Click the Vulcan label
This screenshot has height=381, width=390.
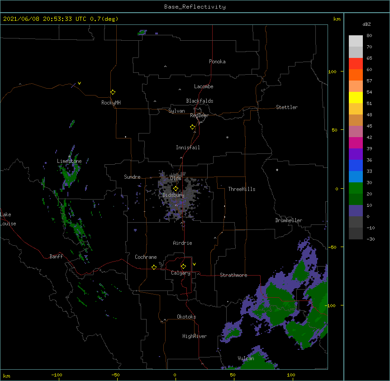(x=246, y=358)
